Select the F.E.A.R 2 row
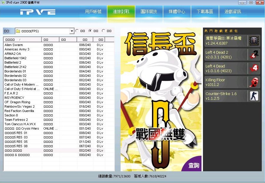 click(54, 93)
